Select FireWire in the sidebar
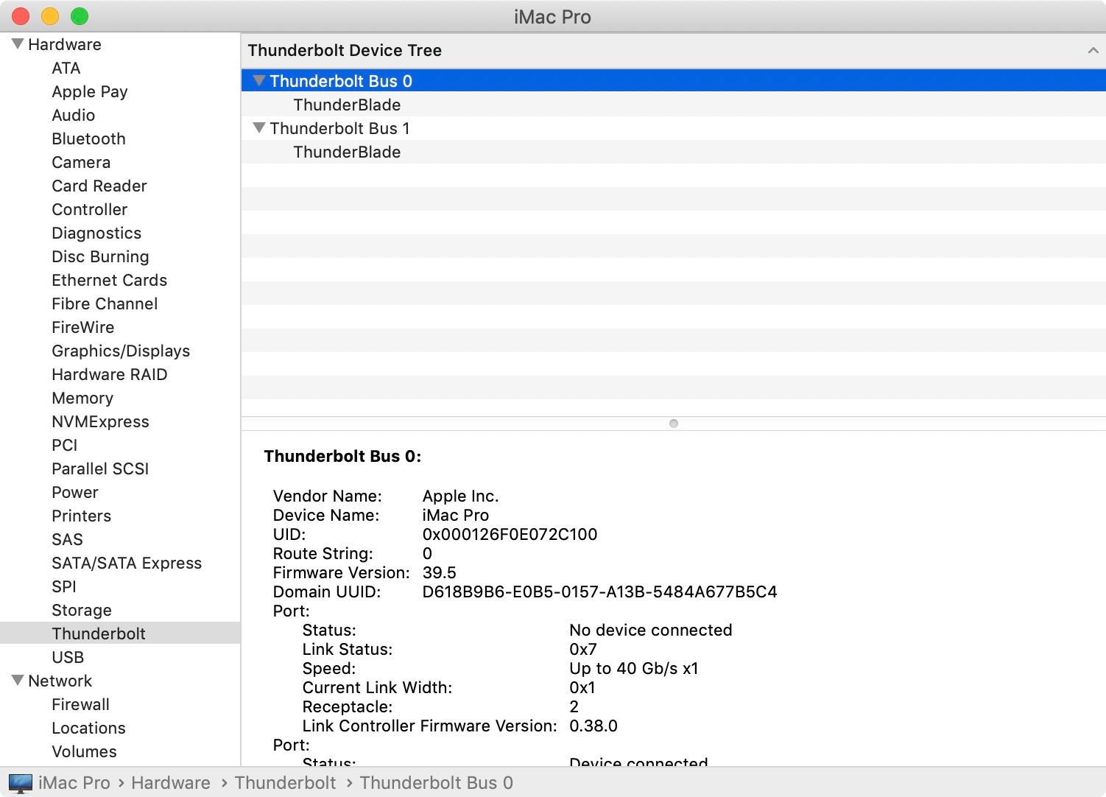The width and height of the screenshot is (1106, 797). [83, 327]
